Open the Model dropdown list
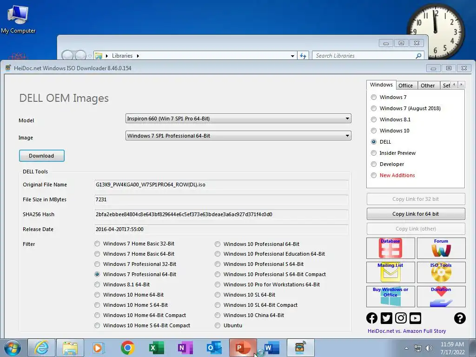The height and width of the screenshot is (357, 476). [238, 119]
